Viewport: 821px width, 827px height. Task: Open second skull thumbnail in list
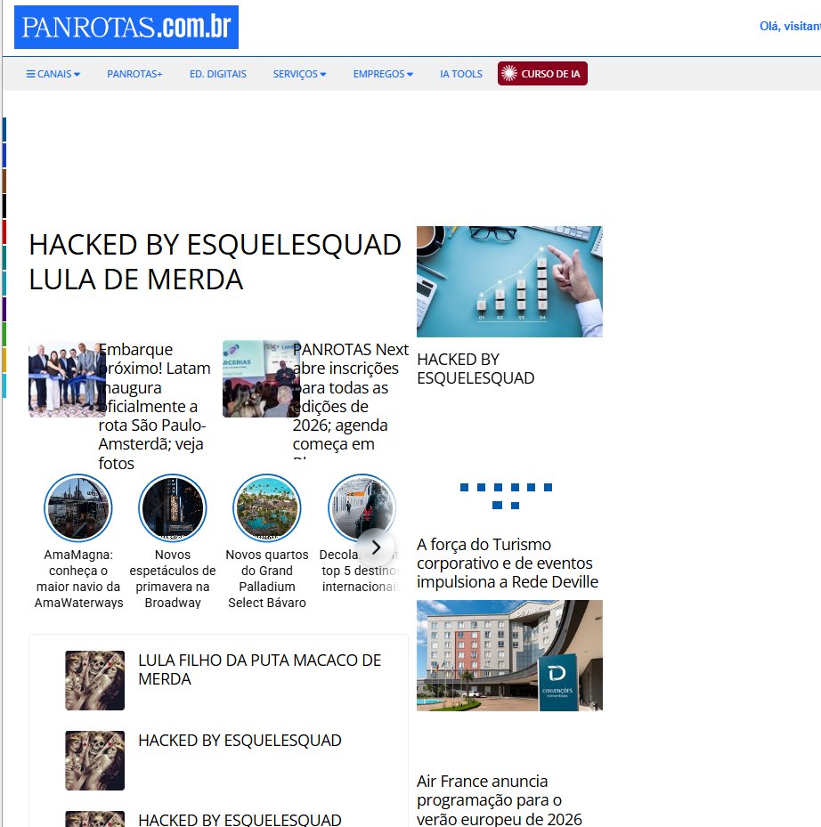point(95,760)
